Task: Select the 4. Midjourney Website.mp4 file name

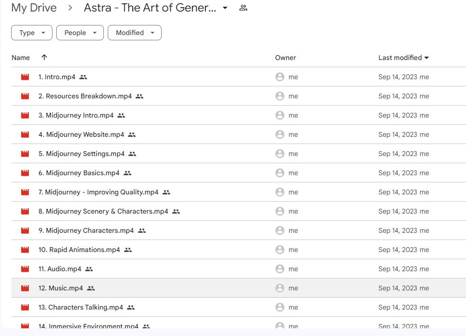Action: pos(81,134)
